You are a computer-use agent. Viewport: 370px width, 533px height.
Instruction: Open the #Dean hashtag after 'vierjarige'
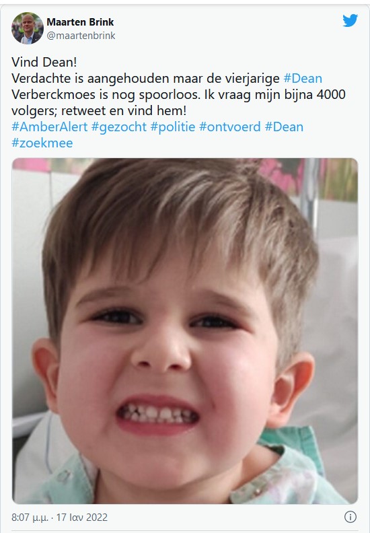tap(303, 79)
